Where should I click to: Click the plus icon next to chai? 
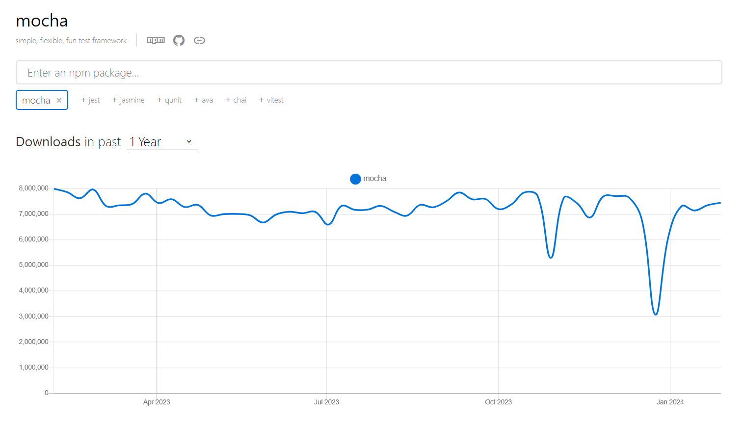(228, 100)
